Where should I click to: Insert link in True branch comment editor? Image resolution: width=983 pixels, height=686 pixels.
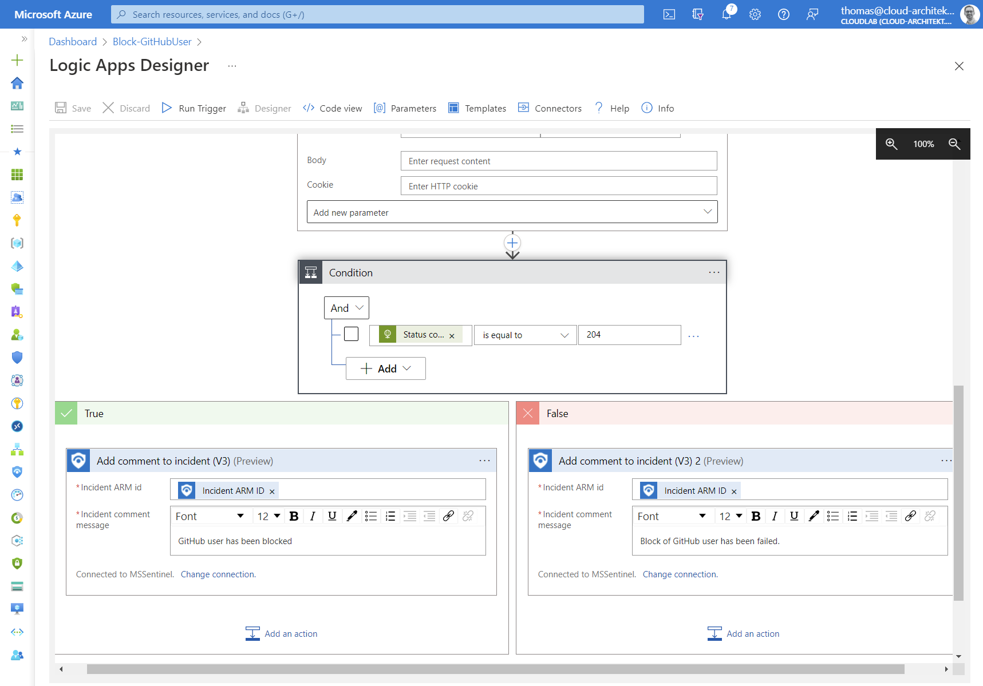[x=449, y=516]
